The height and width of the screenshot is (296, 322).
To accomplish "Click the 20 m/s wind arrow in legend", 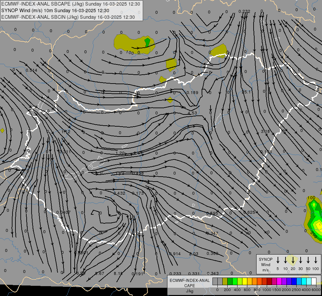I will tap(293, 260).
